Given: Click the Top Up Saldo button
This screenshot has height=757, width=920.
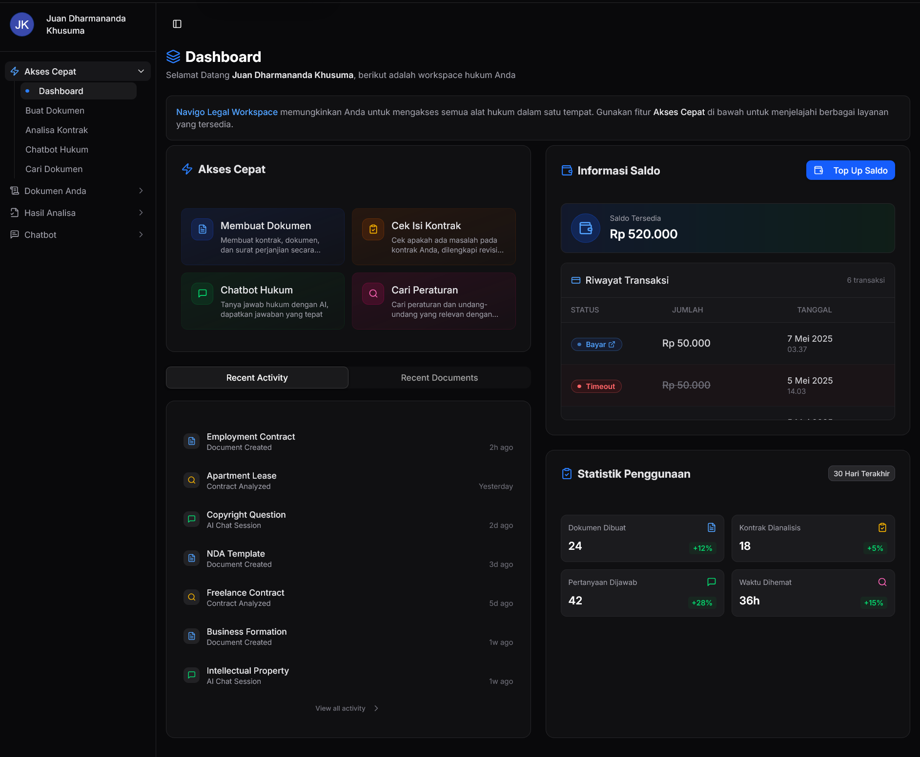Looking at the screenshot, I should click(850, 170).
